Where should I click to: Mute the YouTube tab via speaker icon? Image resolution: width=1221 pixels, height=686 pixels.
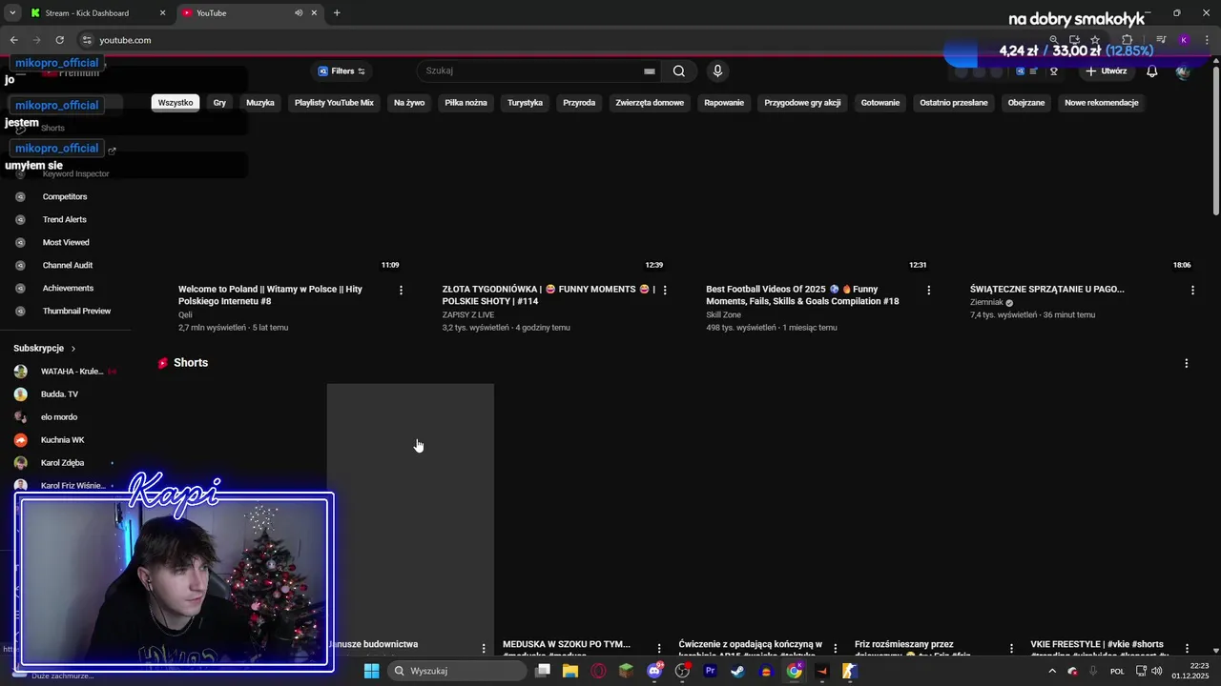299,13
